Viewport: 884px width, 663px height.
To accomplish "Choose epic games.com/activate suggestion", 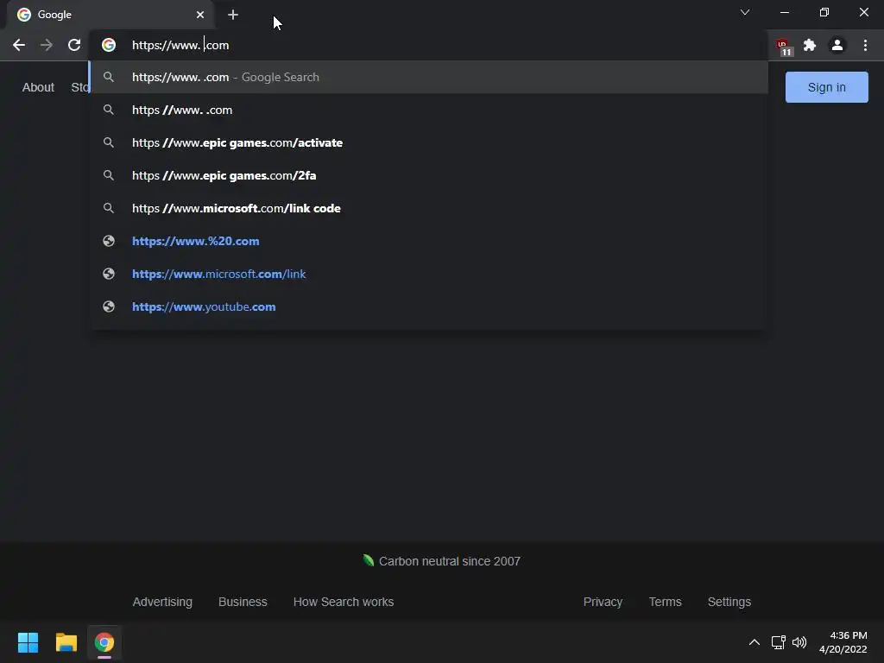I will [x=428, y=142].
